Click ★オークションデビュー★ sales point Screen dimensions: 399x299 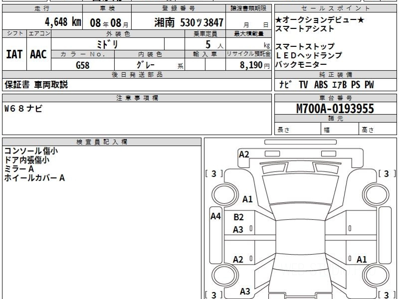[320, 20]
